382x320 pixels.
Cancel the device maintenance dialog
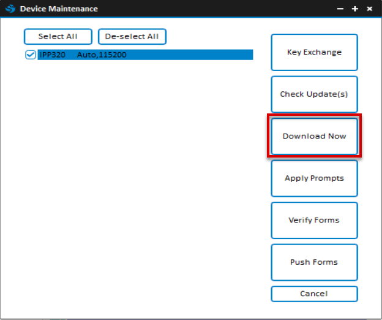(x=314, y=294)
